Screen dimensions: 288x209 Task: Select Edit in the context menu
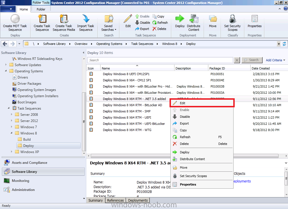coord(202,103)
